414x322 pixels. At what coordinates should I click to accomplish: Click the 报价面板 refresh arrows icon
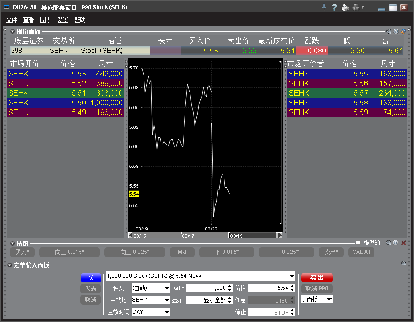coord(403,31)
